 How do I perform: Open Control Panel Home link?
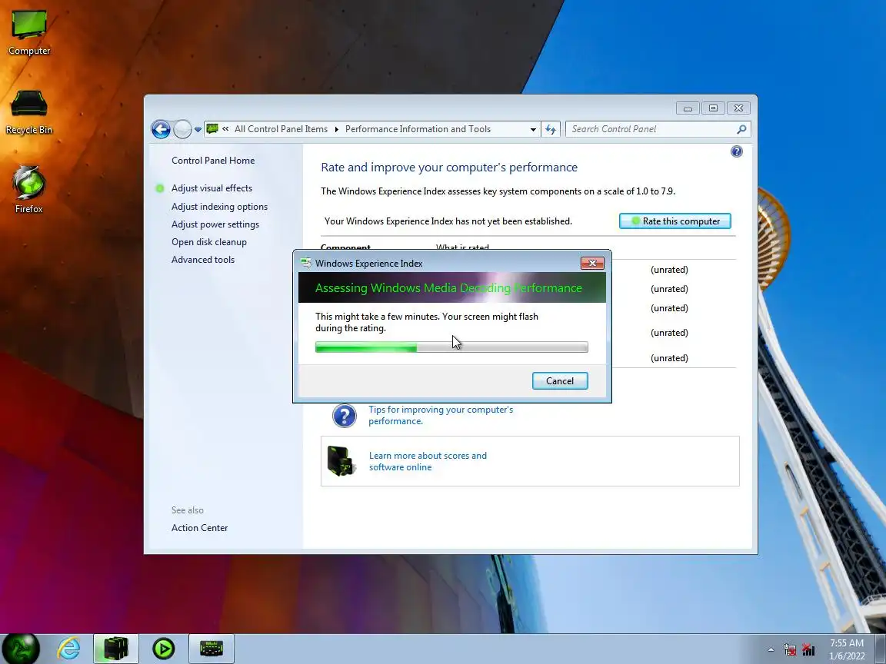click(x=213, y=161)
